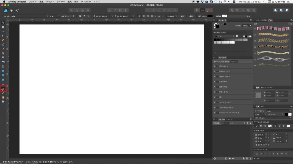Click the adjustment layer icon
293x164 pixels.
230,159
